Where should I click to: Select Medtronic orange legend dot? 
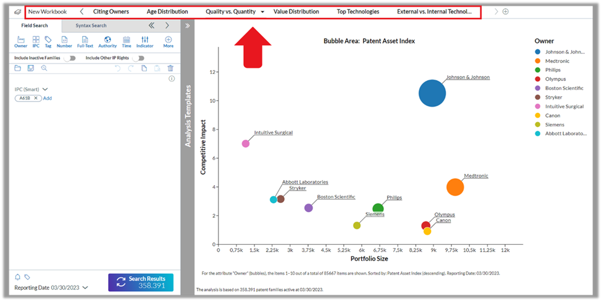tap(538, 61)
